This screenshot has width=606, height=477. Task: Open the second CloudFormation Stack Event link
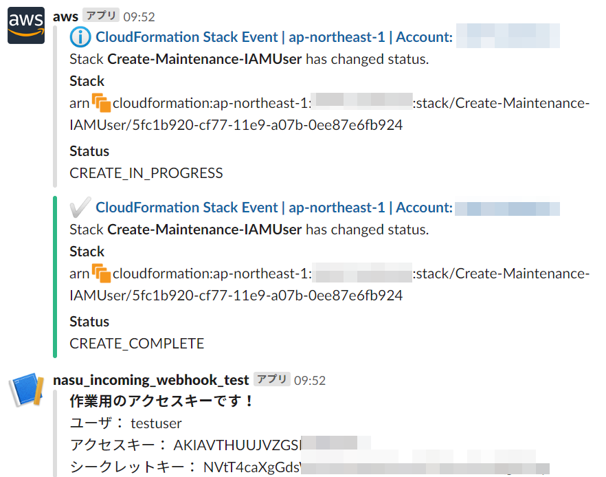(x=274, y=208)
